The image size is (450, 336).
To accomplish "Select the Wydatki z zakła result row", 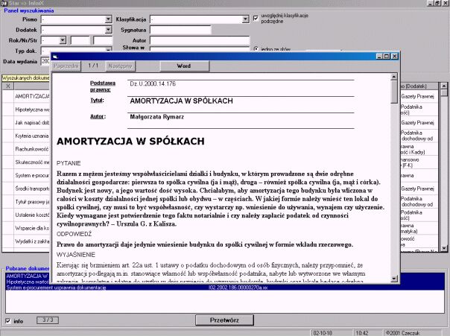I will point(26,241).
